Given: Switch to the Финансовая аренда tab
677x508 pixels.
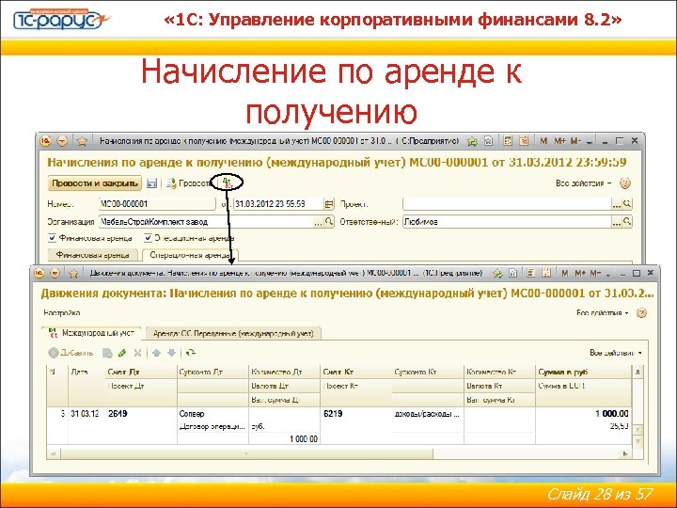Looking at the screenshot, I should (92, 255).
